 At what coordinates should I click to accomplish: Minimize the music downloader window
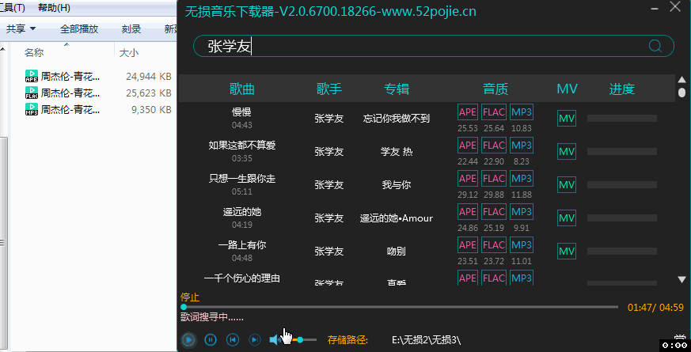point(655,7)
